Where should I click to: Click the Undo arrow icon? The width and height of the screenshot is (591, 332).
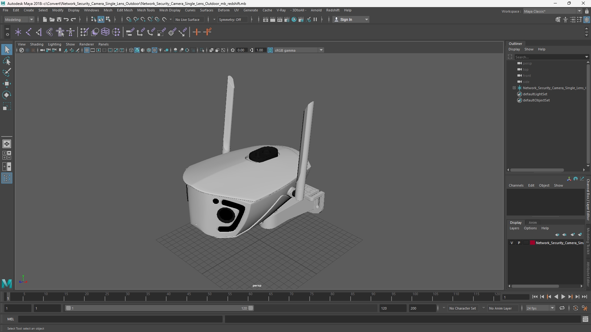pyautogui.click(x=66, y=19)
